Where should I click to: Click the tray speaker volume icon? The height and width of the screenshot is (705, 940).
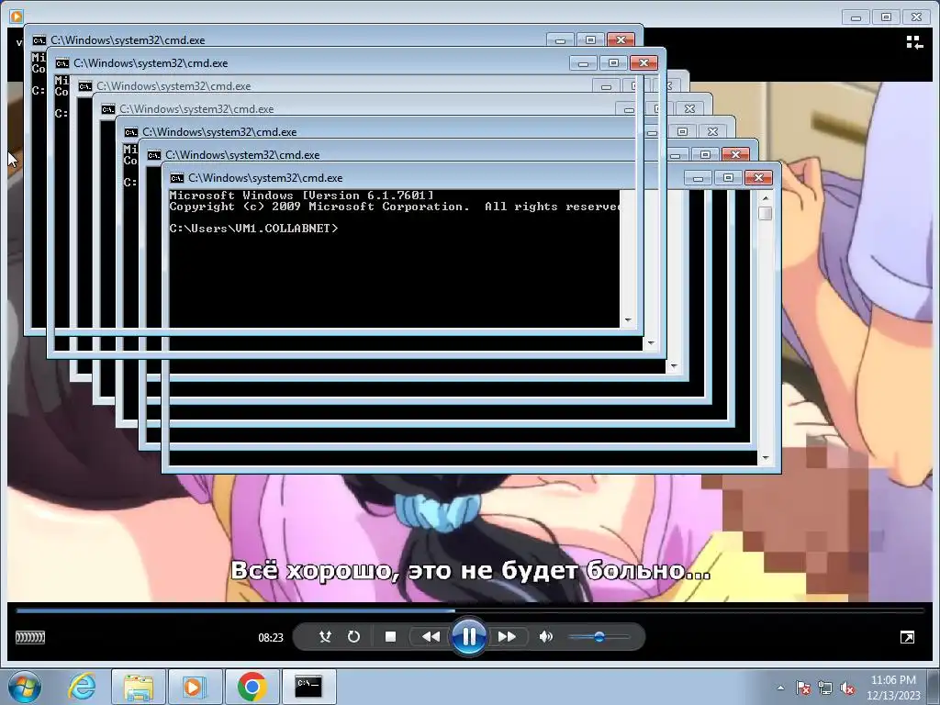coord(847,688)
